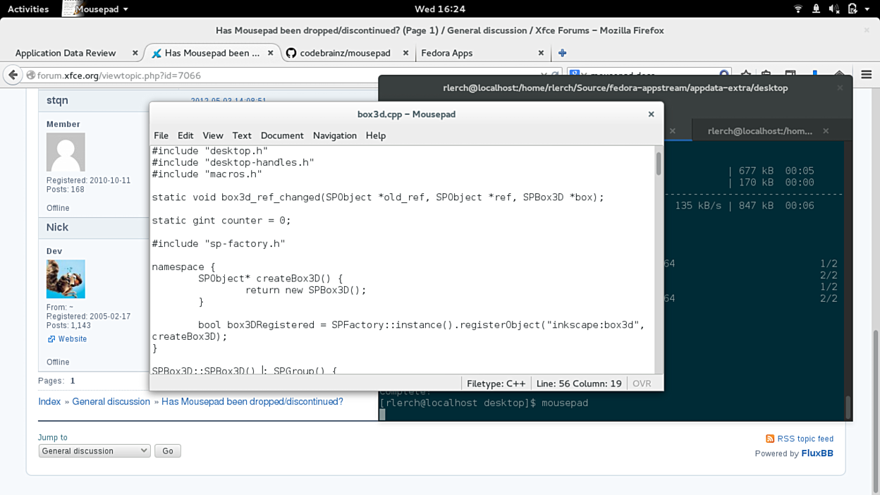Click the muted volume icon

[834, 9]
